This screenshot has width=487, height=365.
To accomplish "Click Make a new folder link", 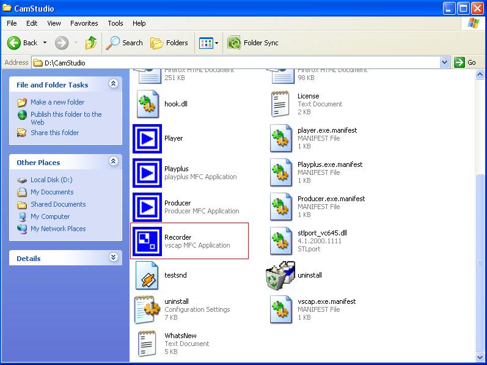I will 57,102.
